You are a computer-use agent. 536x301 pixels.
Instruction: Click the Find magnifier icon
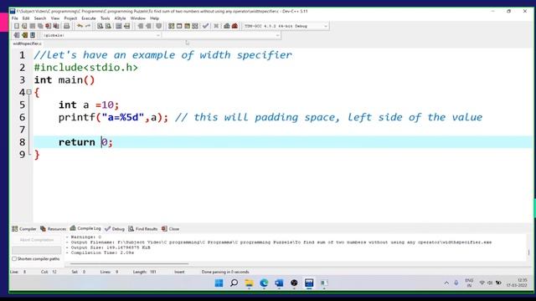100,26
